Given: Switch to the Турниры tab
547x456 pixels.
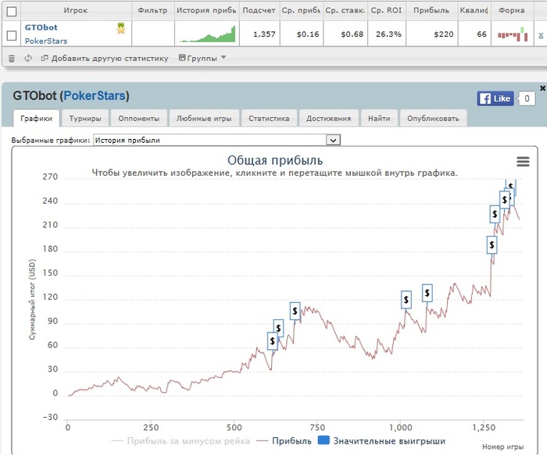Looking at the screenshot, I should (84, 119).
